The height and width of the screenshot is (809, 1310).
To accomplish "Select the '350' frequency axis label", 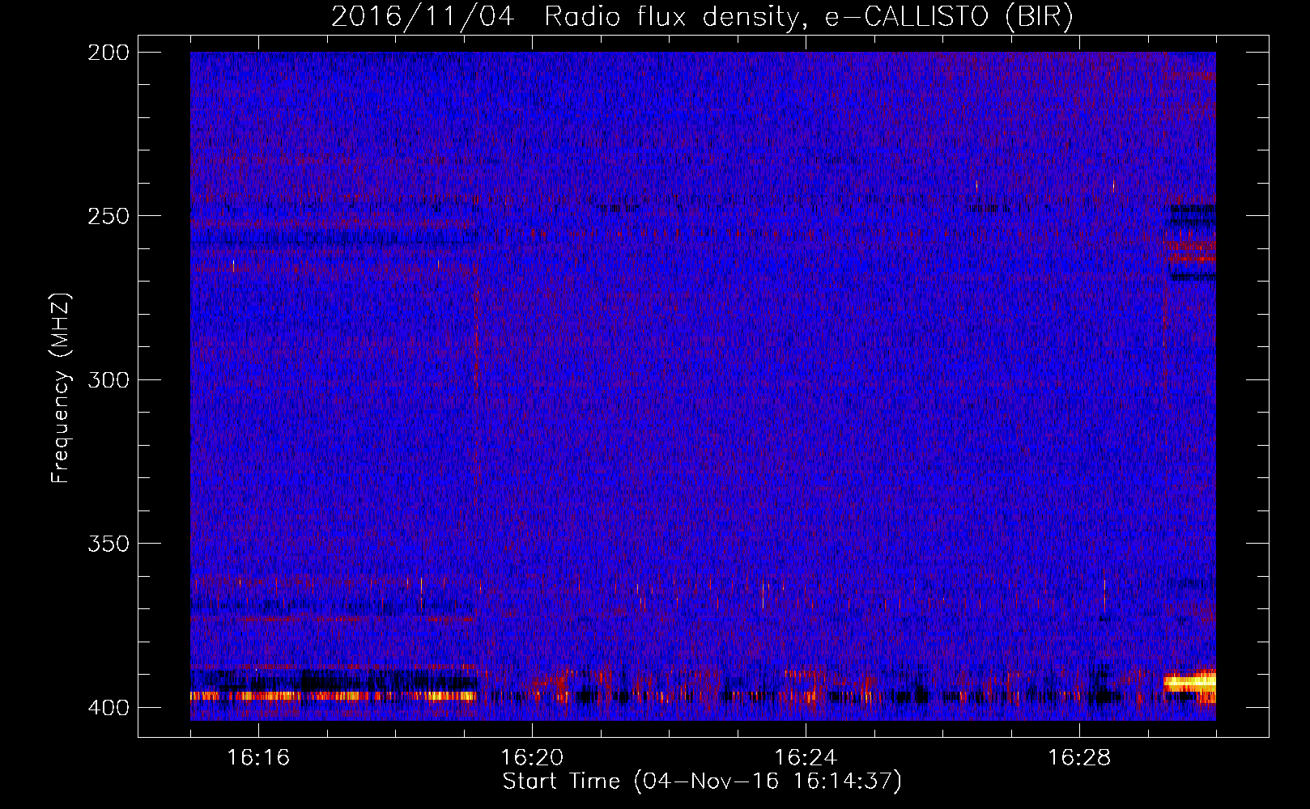I will click(108, 544).
